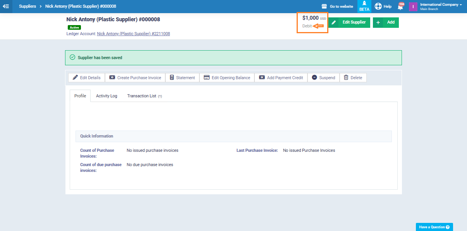Click the back arrow menu icon
Image resolution: width=467 pixels, height=231 pixels.
[x=6, y=6]
